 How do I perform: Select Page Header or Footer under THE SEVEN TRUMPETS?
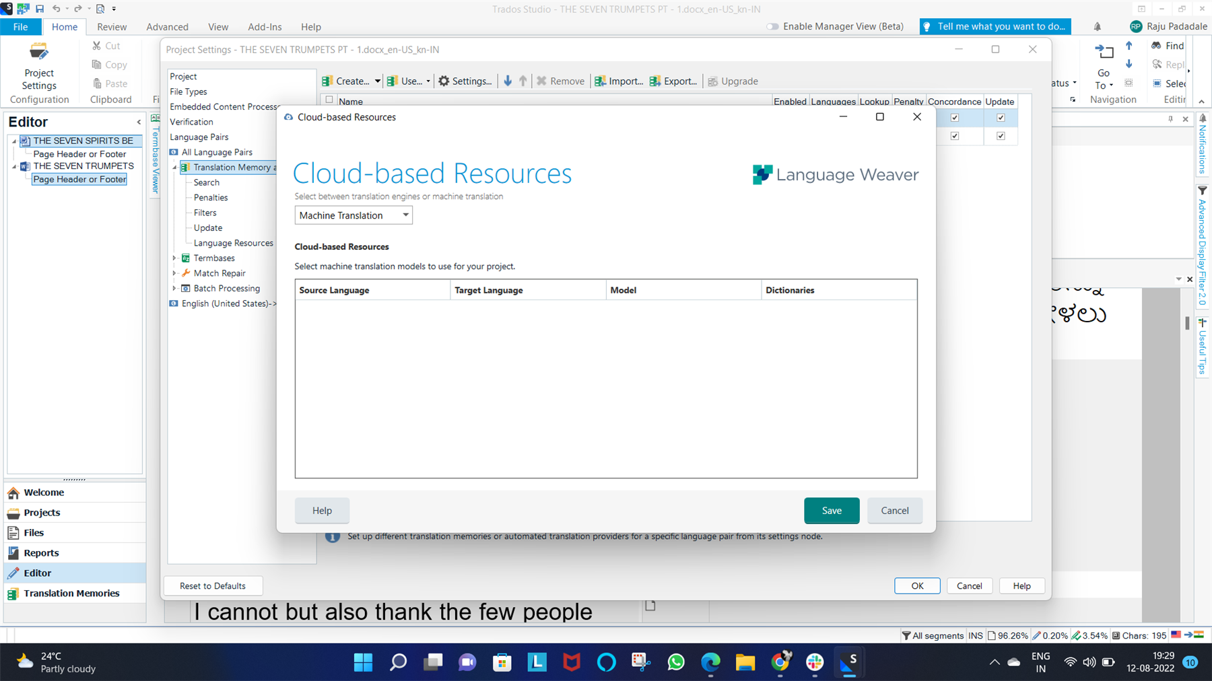(x=79, y=179)
